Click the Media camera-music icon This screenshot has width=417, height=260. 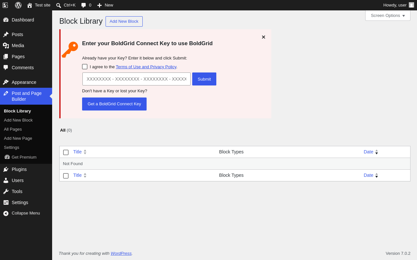tap(6, 45)
